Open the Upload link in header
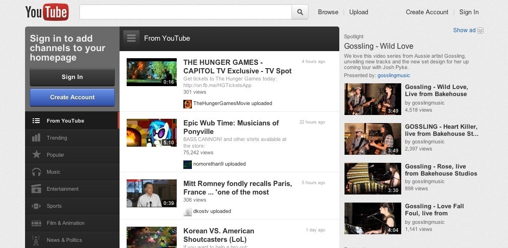Viewport: 508px width, 248px height. click(359, 12)
